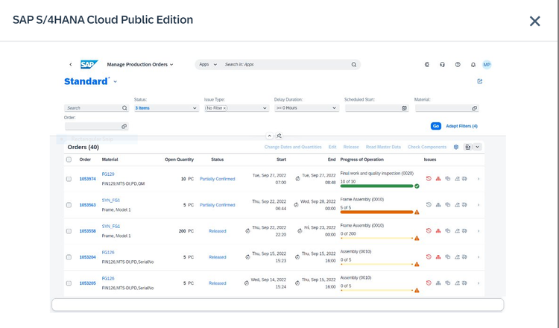Click the truck issue icon for order 1053204
The height and width of the screenshot is (328, 559).
(464, 256)
